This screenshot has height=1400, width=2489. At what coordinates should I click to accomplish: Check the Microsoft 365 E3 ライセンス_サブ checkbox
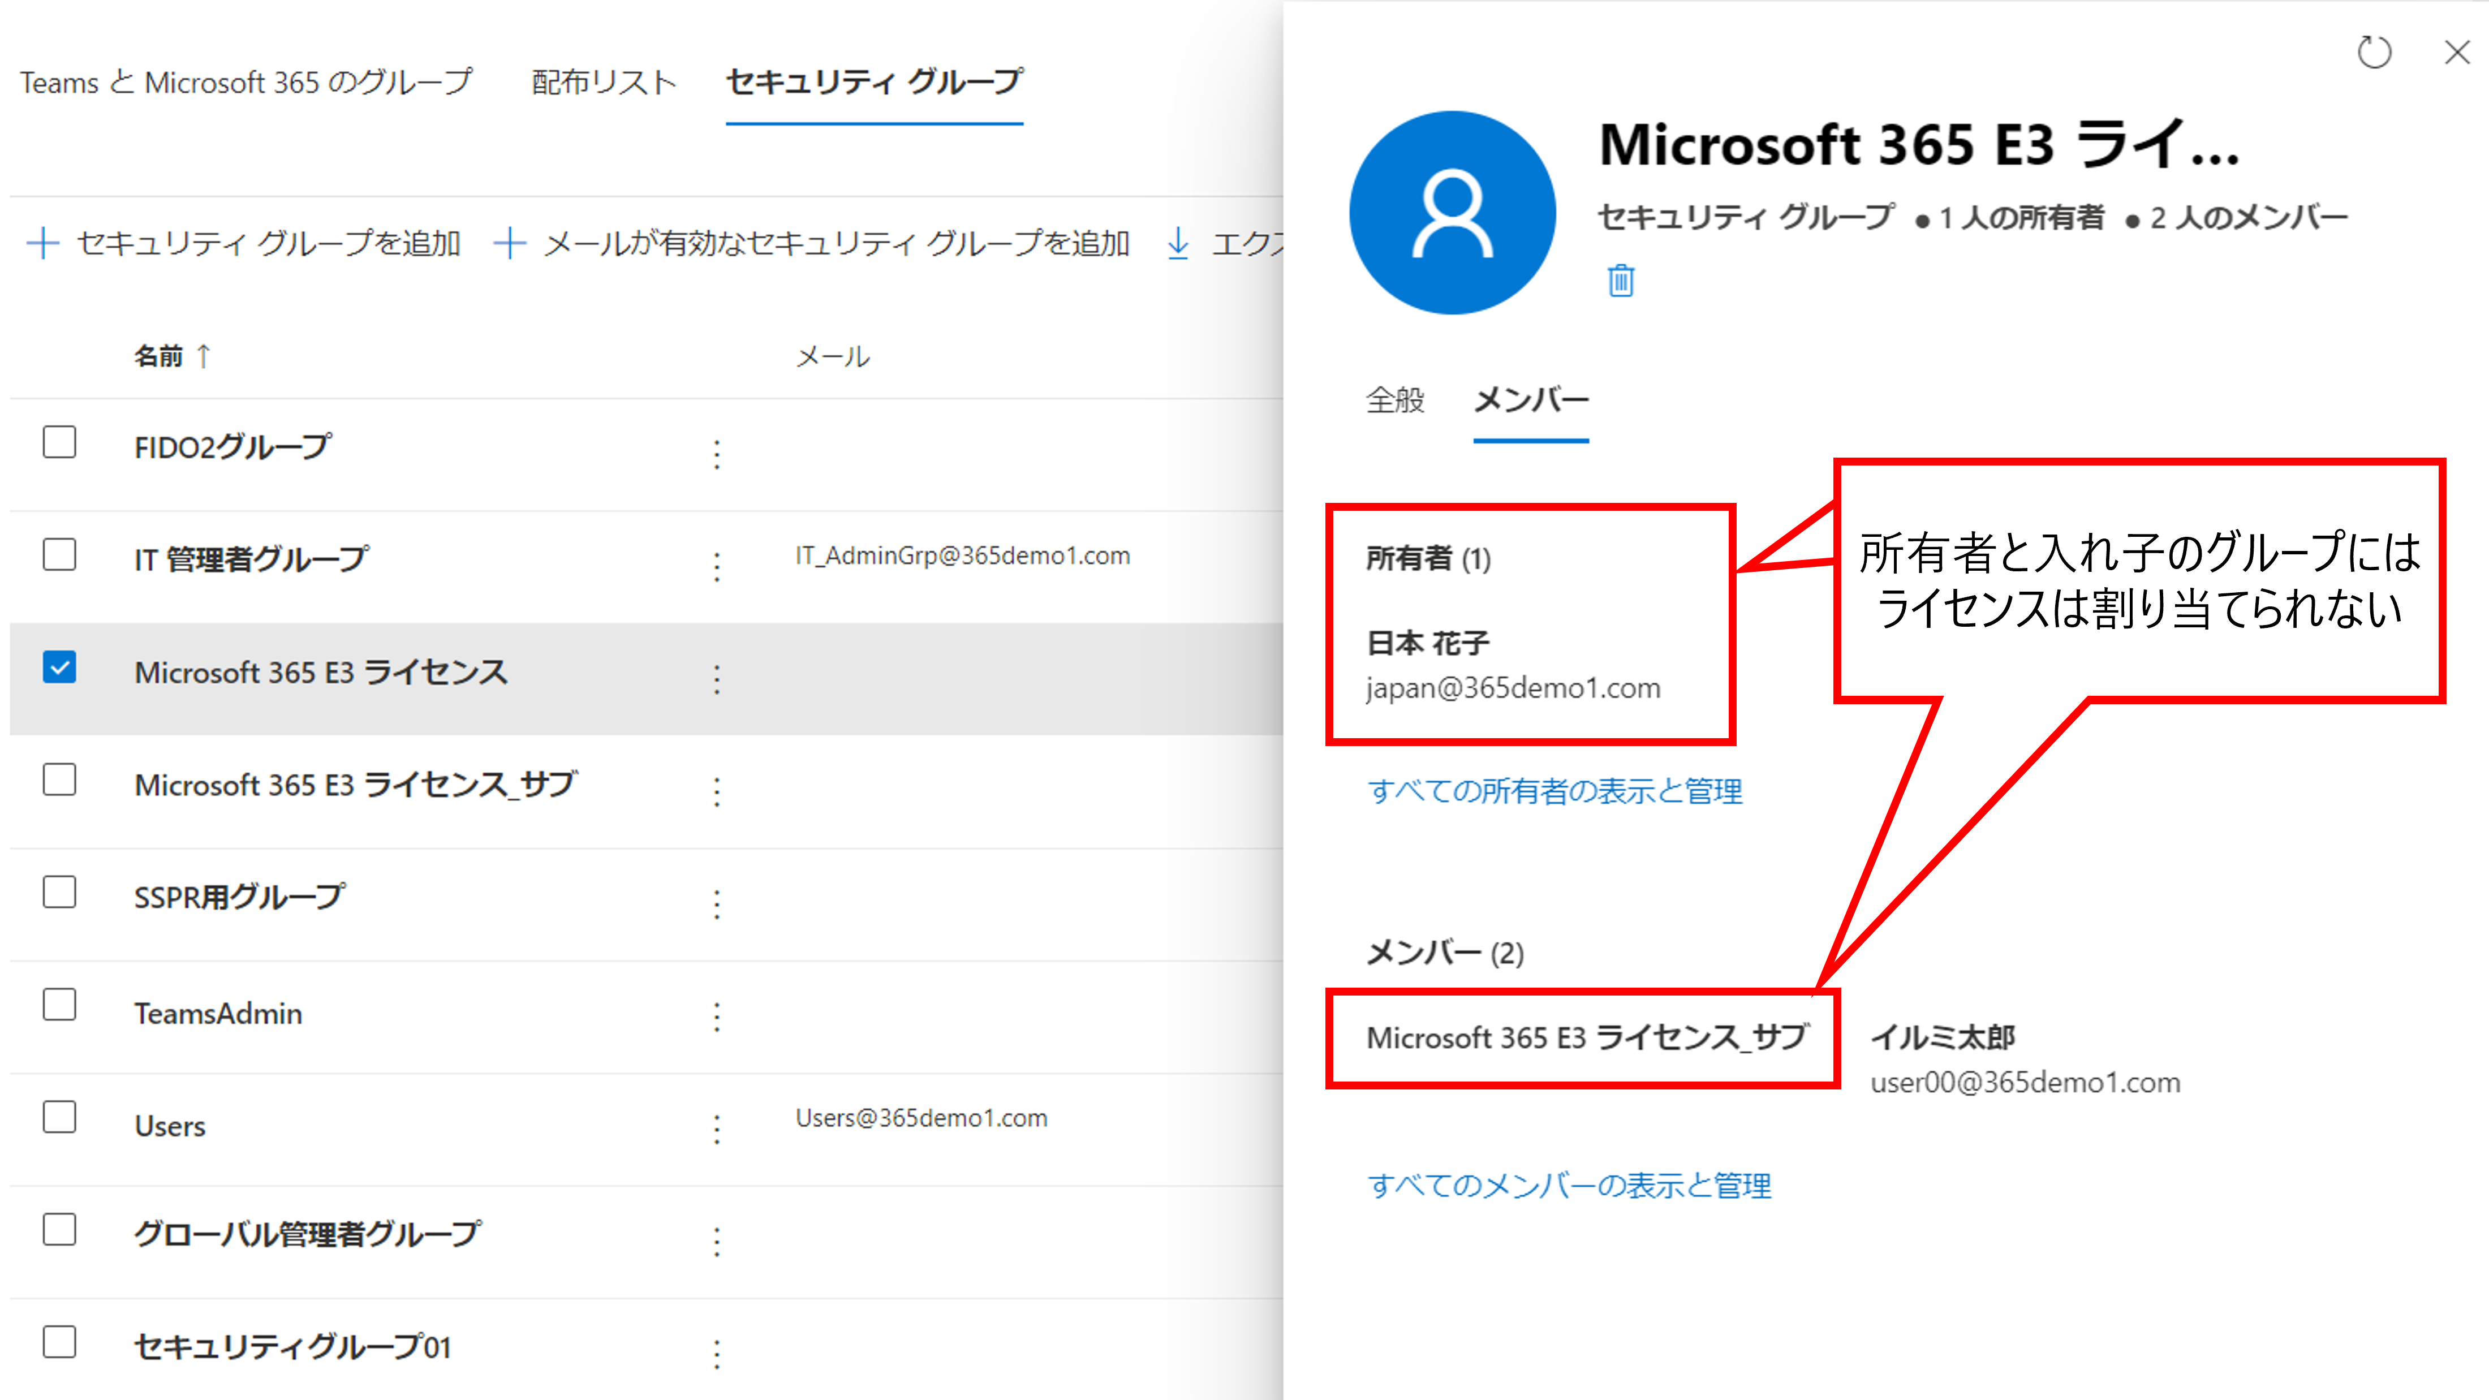point(60,779)
